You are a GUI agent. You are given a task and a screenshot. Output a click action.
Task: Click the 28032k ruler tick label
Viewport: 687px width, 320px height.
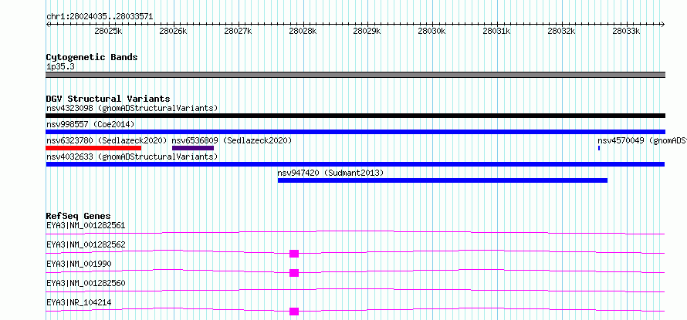562,31
